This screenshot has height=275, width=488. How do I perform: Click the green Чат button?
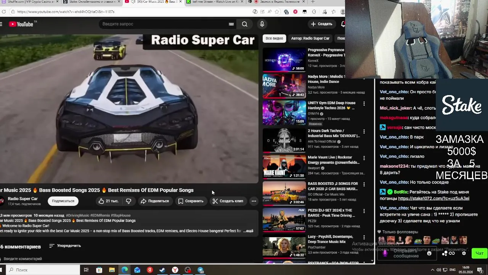(480, 253)
